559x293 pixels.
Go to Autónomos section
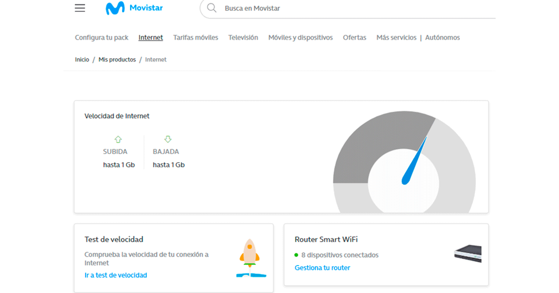pos(442,37)
